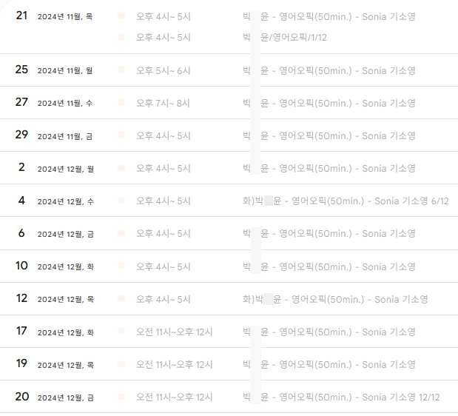Open the event ending with 1/12 on the 21st
This screenshot has height=416, width=458.
pos(285,38)
